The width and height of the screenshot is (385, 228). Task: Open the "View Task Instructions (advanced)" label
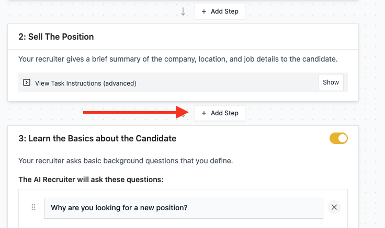click(85, 83)
